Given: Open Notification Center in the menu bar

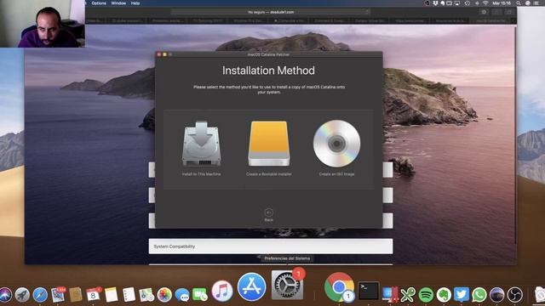Looking at the screenshot, I should click(x=536, y=3).
